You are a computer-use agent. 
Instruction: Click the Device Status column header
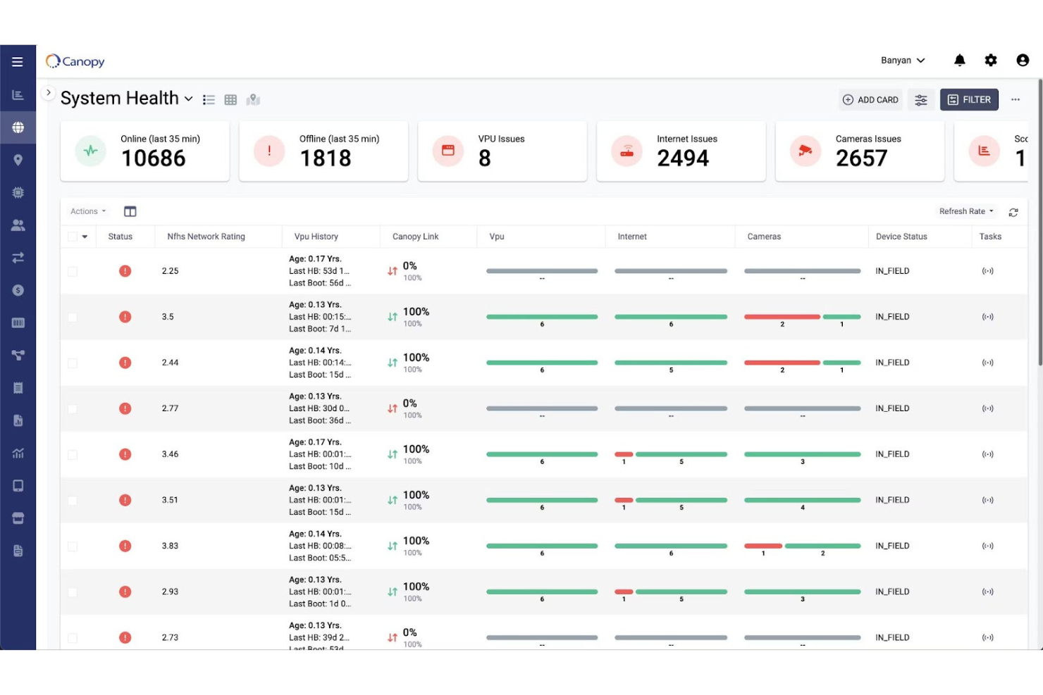[902, 237]
